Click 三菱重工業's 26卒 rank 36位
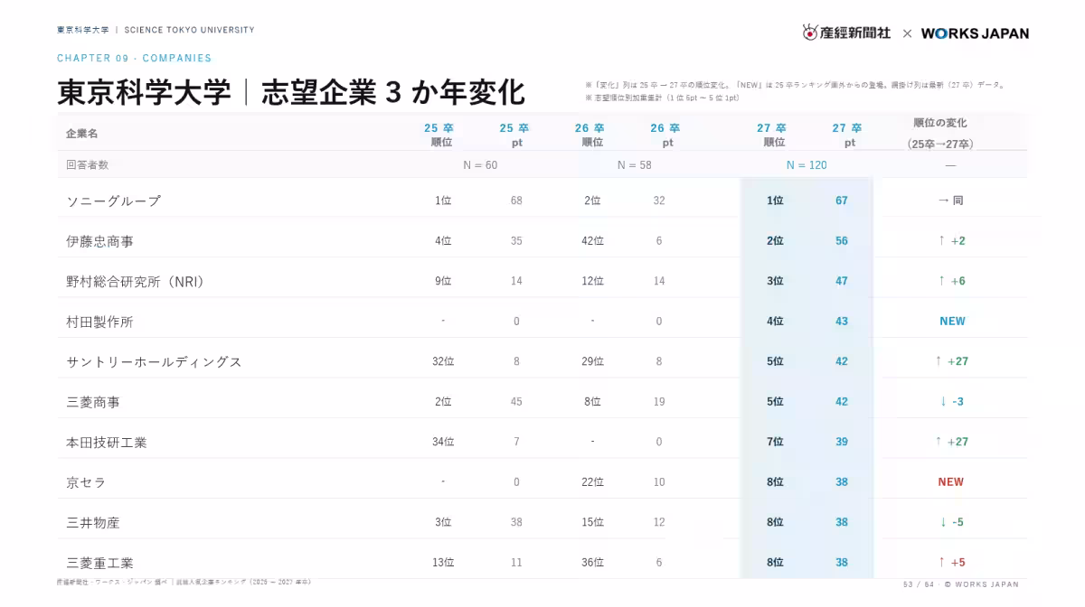The height and width of the screenshot is (607, 1085). (x=592, y=563)
